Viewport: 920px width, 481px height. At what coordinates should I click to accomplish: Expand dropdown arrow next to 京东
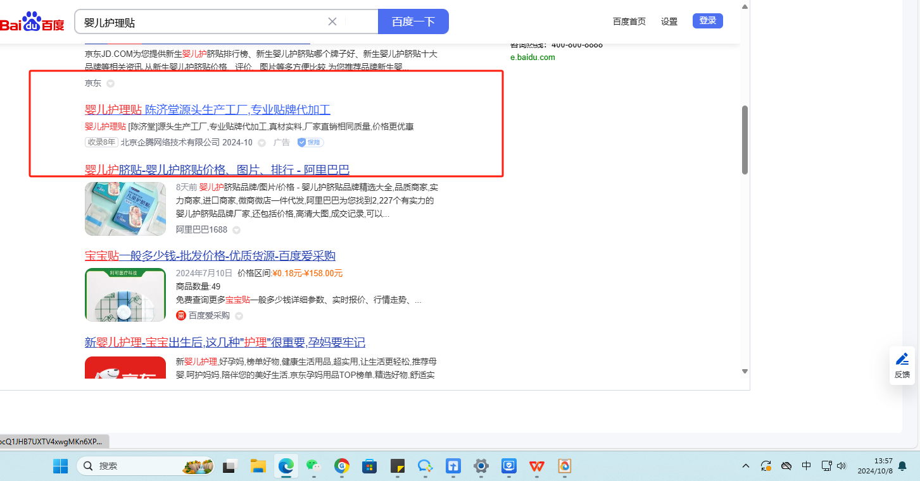point(110,83)
